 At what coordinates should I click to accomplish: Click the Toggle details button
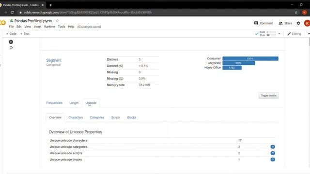pyautogui.click(x=268, y=96)
